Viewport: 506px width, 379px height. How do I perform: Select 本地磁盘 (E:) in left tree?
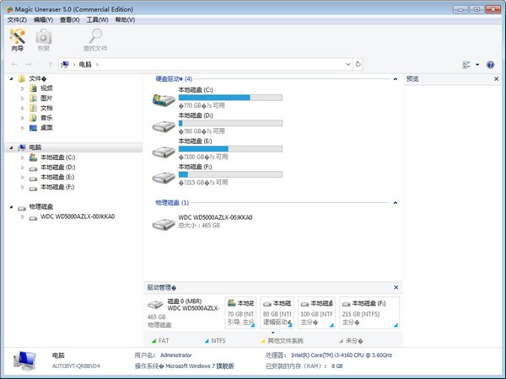point(57,177)
